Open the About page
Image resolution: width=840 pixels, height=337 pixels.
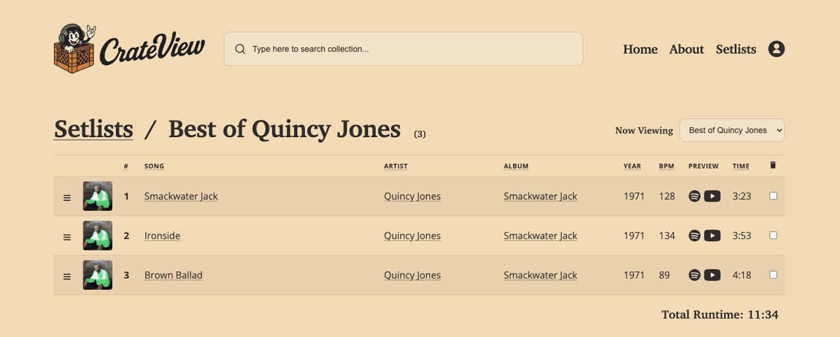pyautogui.click(x=686, y=49)
